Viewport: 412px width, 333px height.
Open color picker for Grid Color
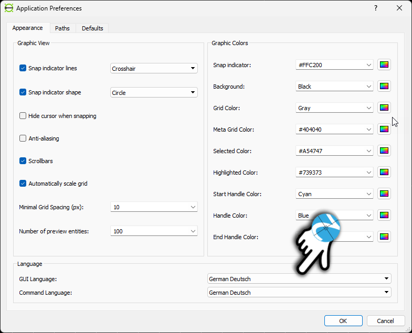384,108
